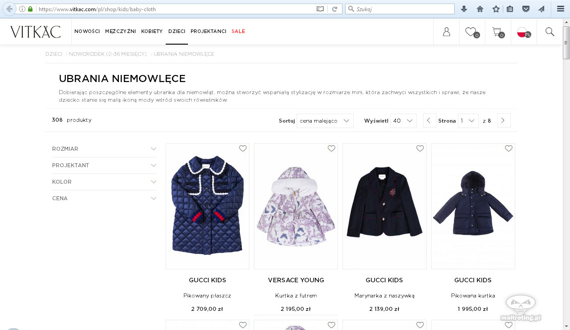The image size is (570, 330).
Task: Click the 2 709,00 zł price
Action: [x=207, y=309]
